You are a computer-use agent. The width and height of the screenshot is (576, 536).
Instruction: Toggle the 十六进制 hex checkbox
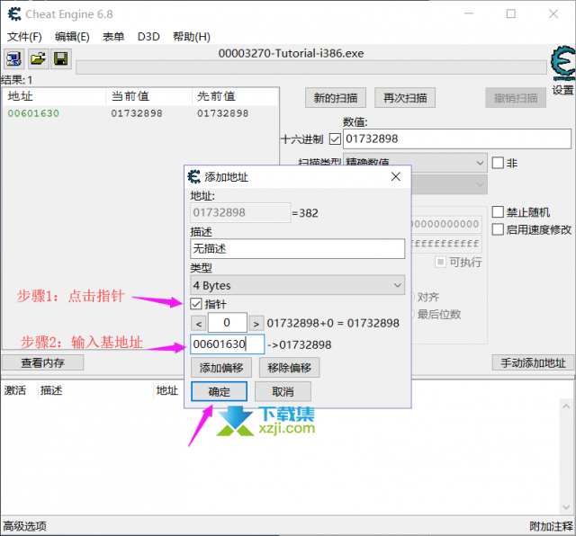(335, 139)
